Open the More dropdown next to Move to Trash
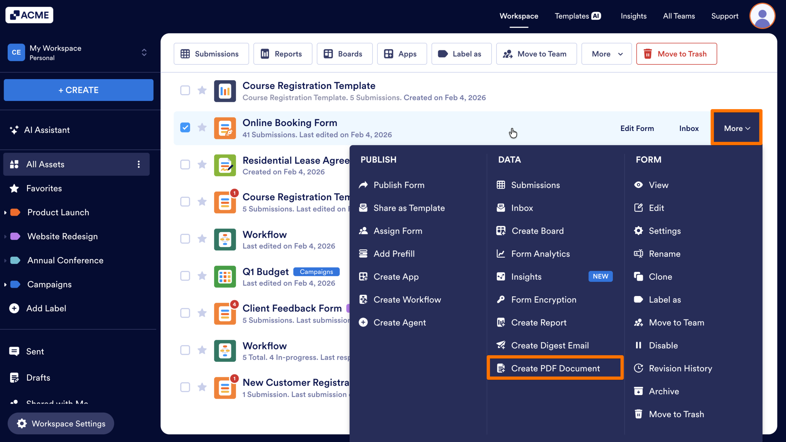The width and height of the screenshot is (786, 442). tap(606, 54)
